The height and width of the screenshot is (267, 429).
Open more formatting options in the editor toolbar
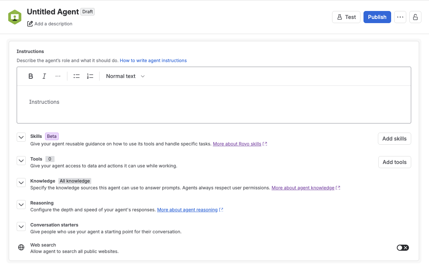pyautogui.click(x=58, y=77)
